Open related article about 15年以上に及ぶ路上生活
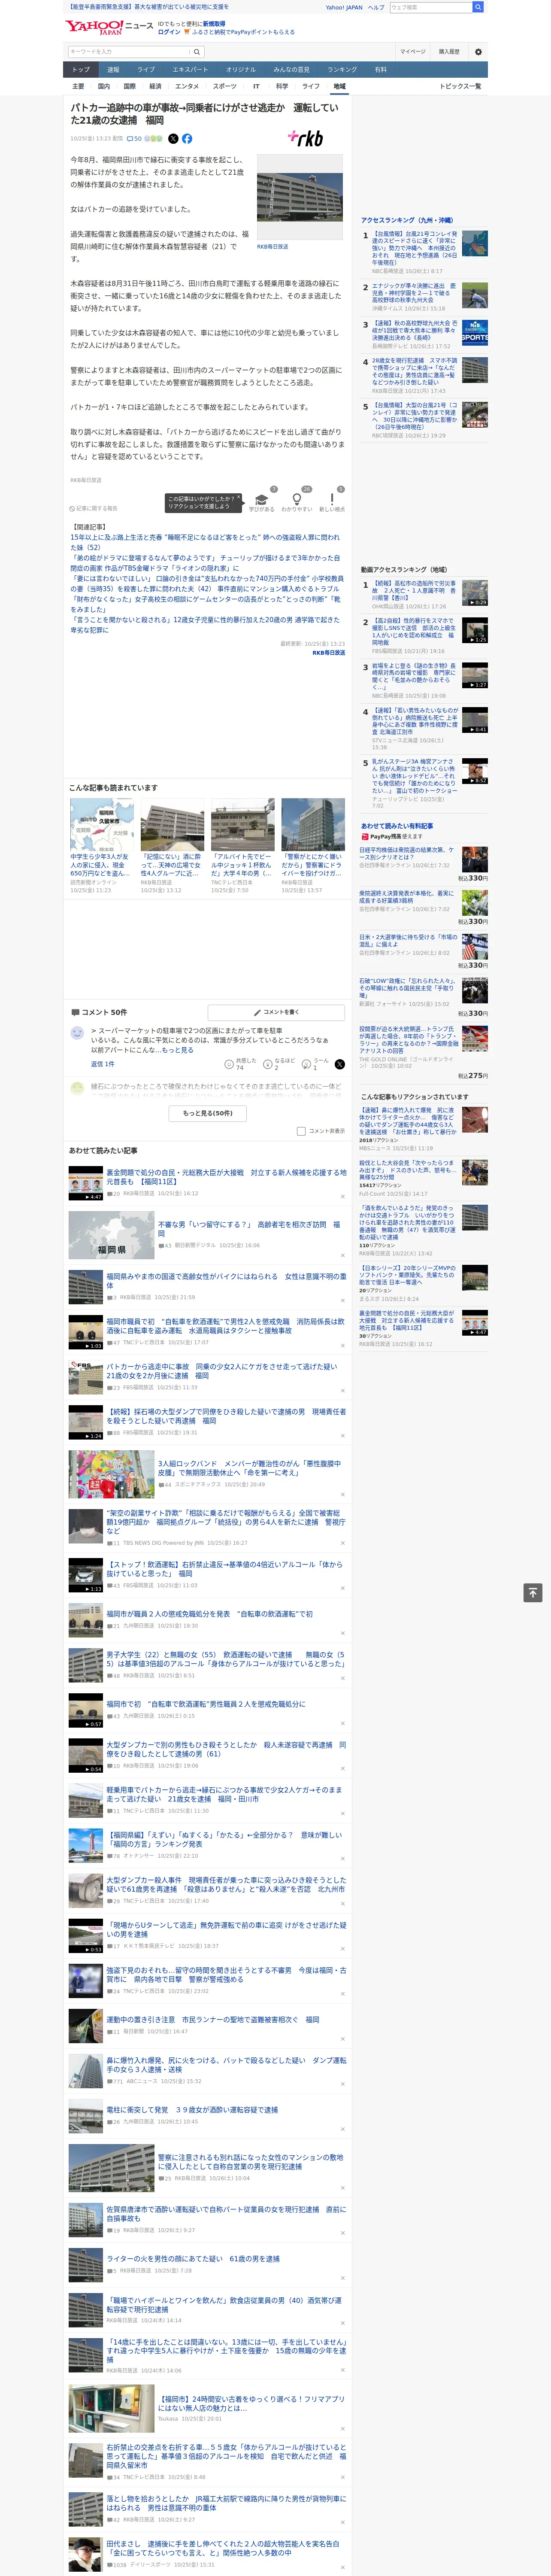The image size is (551, 2576). (205, 542)
